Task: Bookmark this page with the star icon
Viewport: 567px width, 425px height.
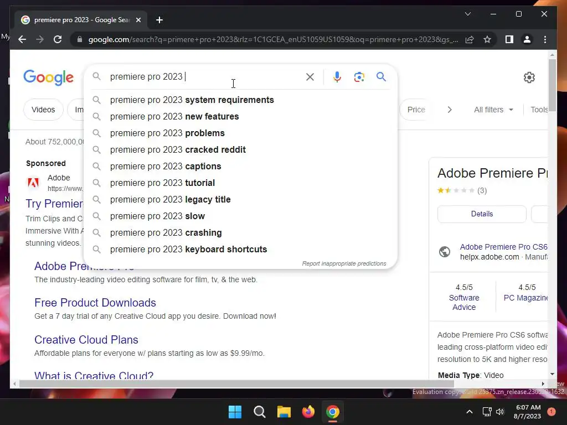Action: [487, 39]
